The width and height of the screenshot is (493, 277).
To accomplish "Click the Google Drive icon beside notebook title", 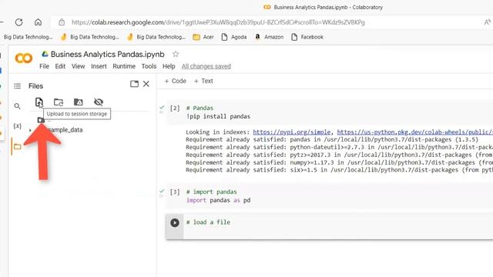I will [x=45, y=54].
